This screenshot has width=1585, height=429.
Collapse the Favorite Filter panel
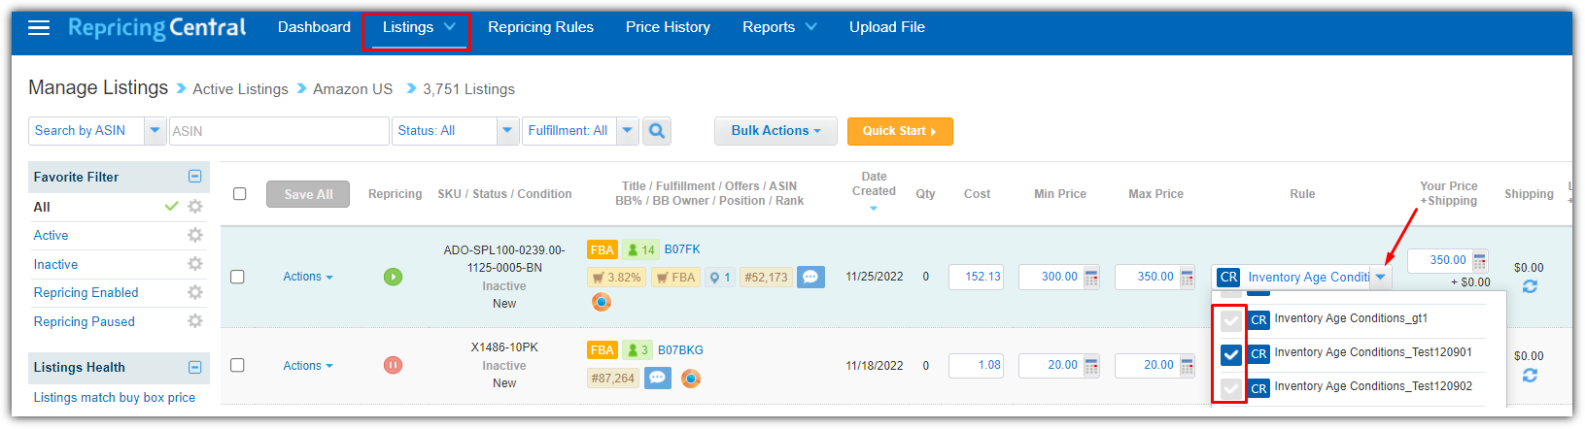[194, 177]
